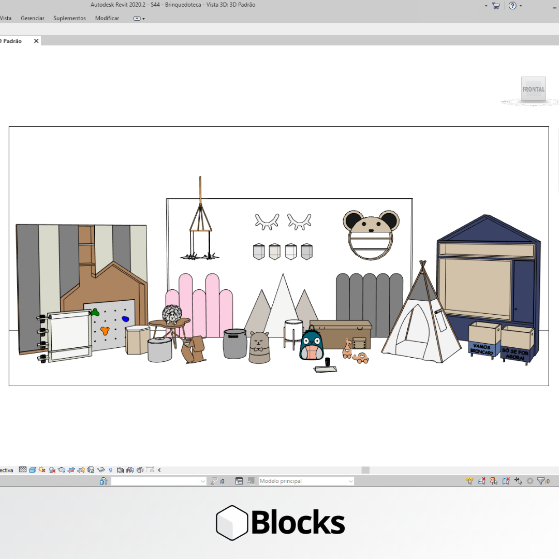Screen dimensions: 559x559
Task: Open the Detail Level options icon
Action: [22, 469]
